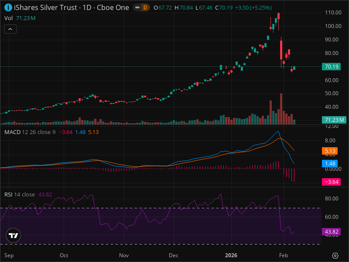The image size is (349, 262).
Task: Open chart settings hexagon gear icon
Action: coord(335,255)
